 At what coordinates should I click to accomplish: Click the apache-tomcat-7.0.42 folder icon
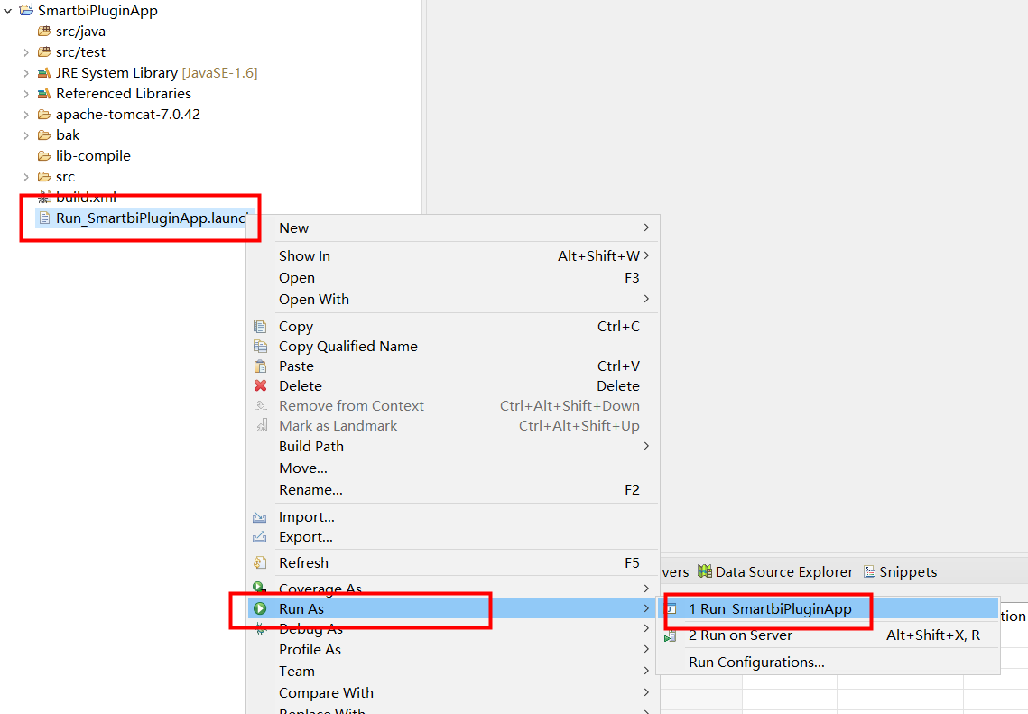tap(44, 115)
